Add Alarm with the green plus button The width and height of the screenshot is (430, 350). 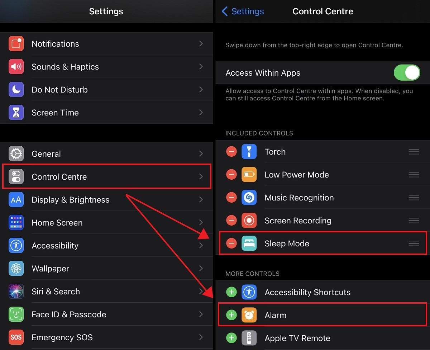pos(231,315)
